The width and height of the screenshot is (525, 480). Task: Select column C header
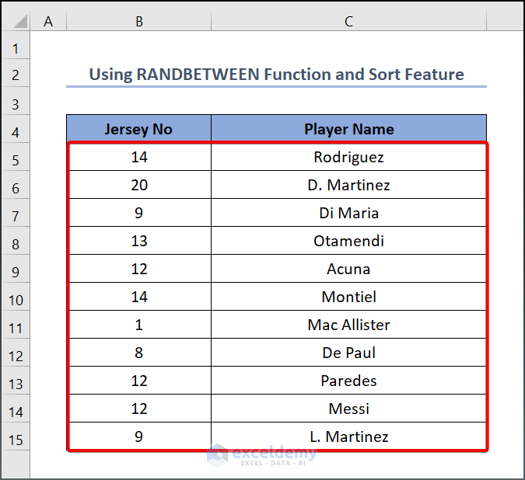348,22
